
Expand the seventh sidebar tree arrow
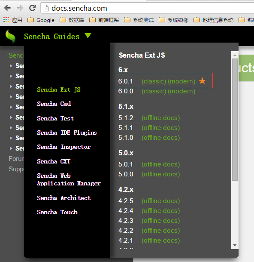(11, 128)
